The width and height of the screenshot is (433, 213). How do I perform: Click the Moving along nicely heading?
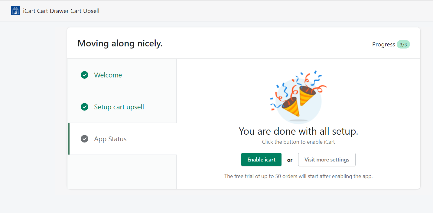[x=120, y=43]
